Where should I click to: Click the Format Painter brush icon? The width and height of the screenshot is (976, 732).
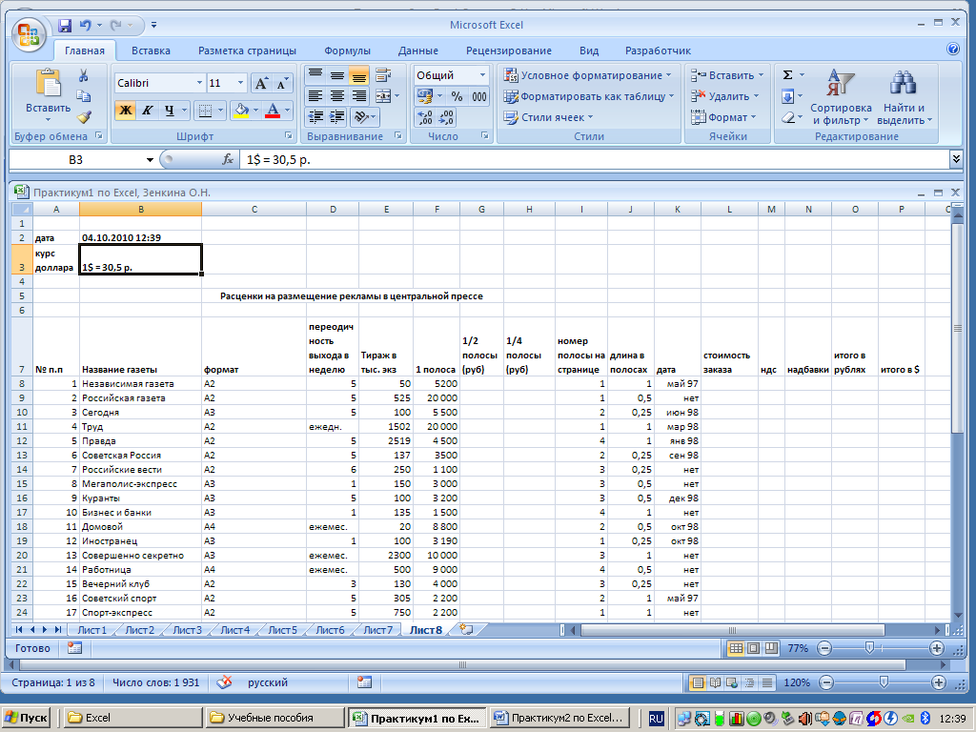click(x=84, y=116)
